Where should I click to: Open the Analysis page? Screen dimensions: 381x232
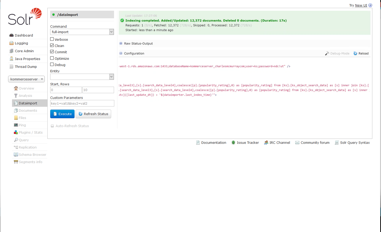pyautogui.click(x=25, y=96)
